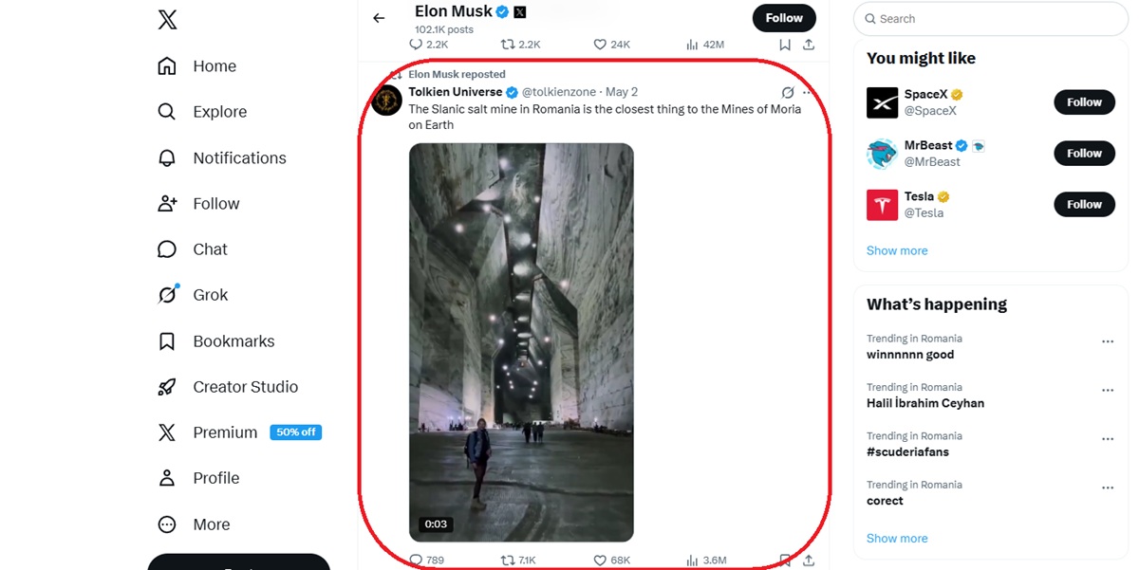Open Notifications from sidebar

222,157
